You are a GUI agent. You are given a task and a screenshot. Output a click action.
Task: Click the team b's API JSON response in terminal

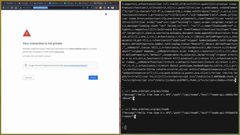coord(180,115)
